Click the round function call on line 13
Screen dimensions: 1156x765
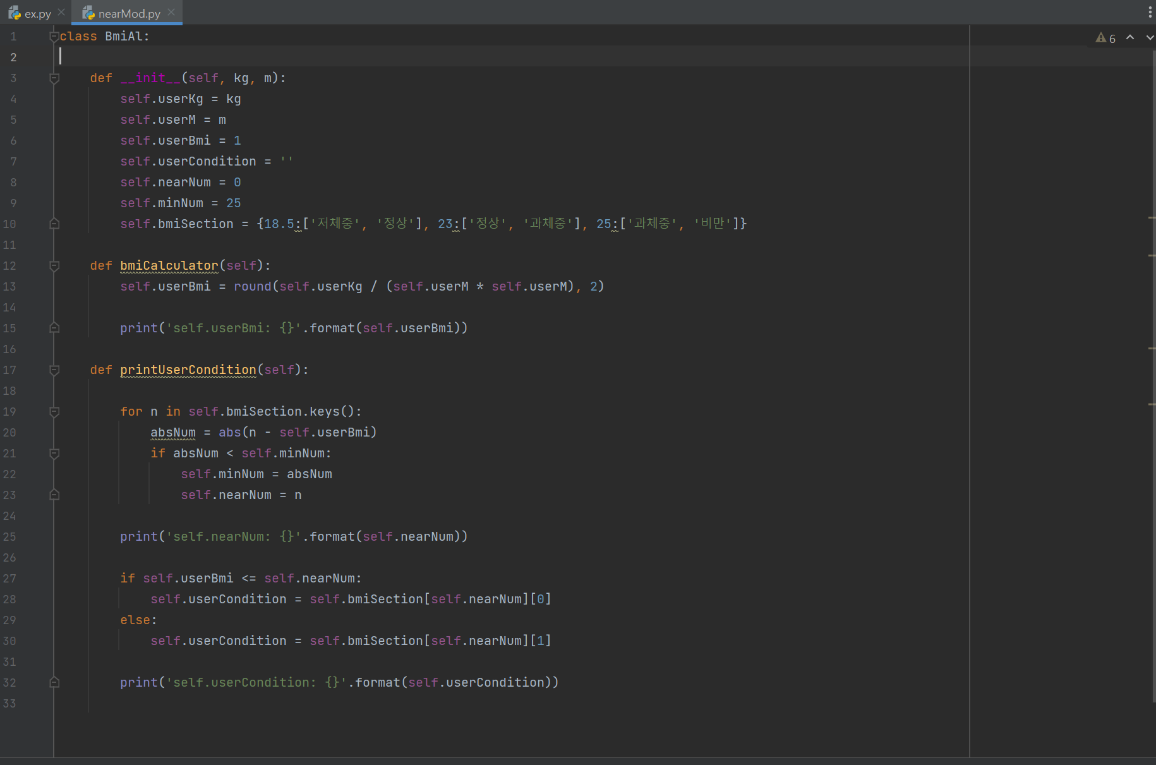pos(253,287)
